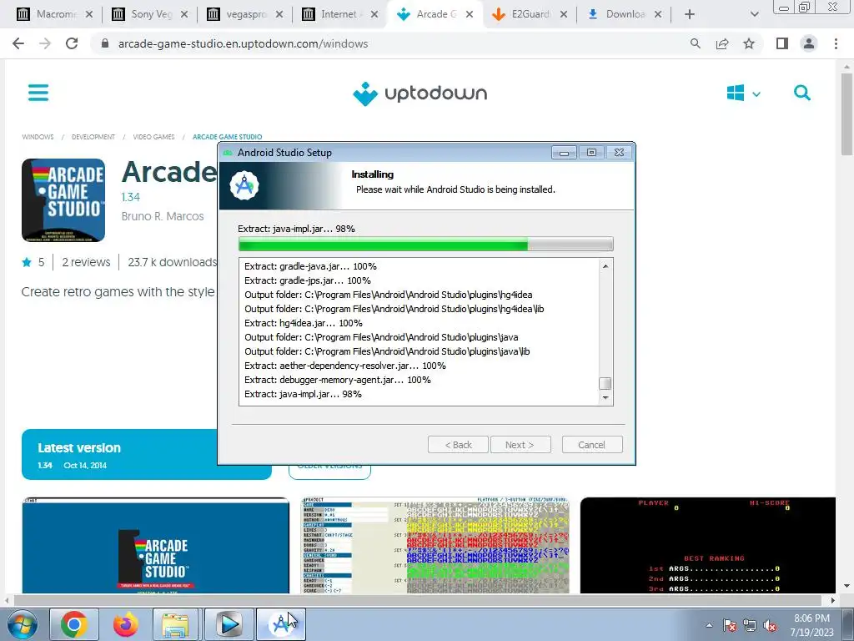This screenshot has width=854, height=641.
Task: Bookmark this page with star icon
Action: coord(749,43)
